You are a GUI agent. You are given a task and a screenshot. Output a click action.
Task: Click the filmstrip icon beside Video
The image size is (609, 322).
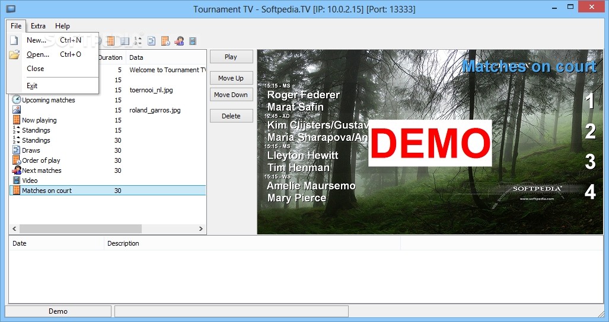(x=17, y=181)
